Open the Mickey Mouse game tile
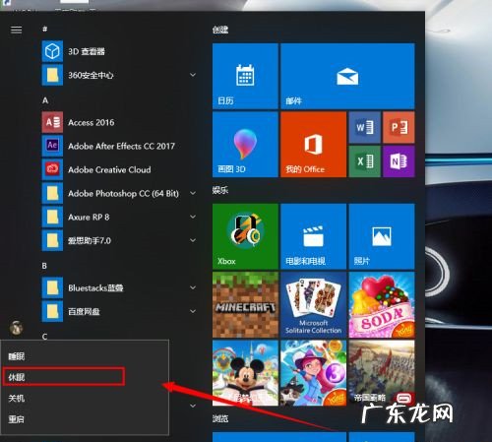 tap(245, 373)
